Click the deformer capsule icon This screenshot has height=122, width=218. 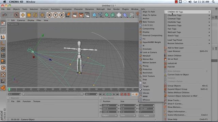point(125,15)
